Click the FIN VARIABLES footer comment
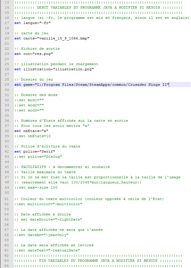This screenshot has width=191, height=268. (x=98, y=261)
